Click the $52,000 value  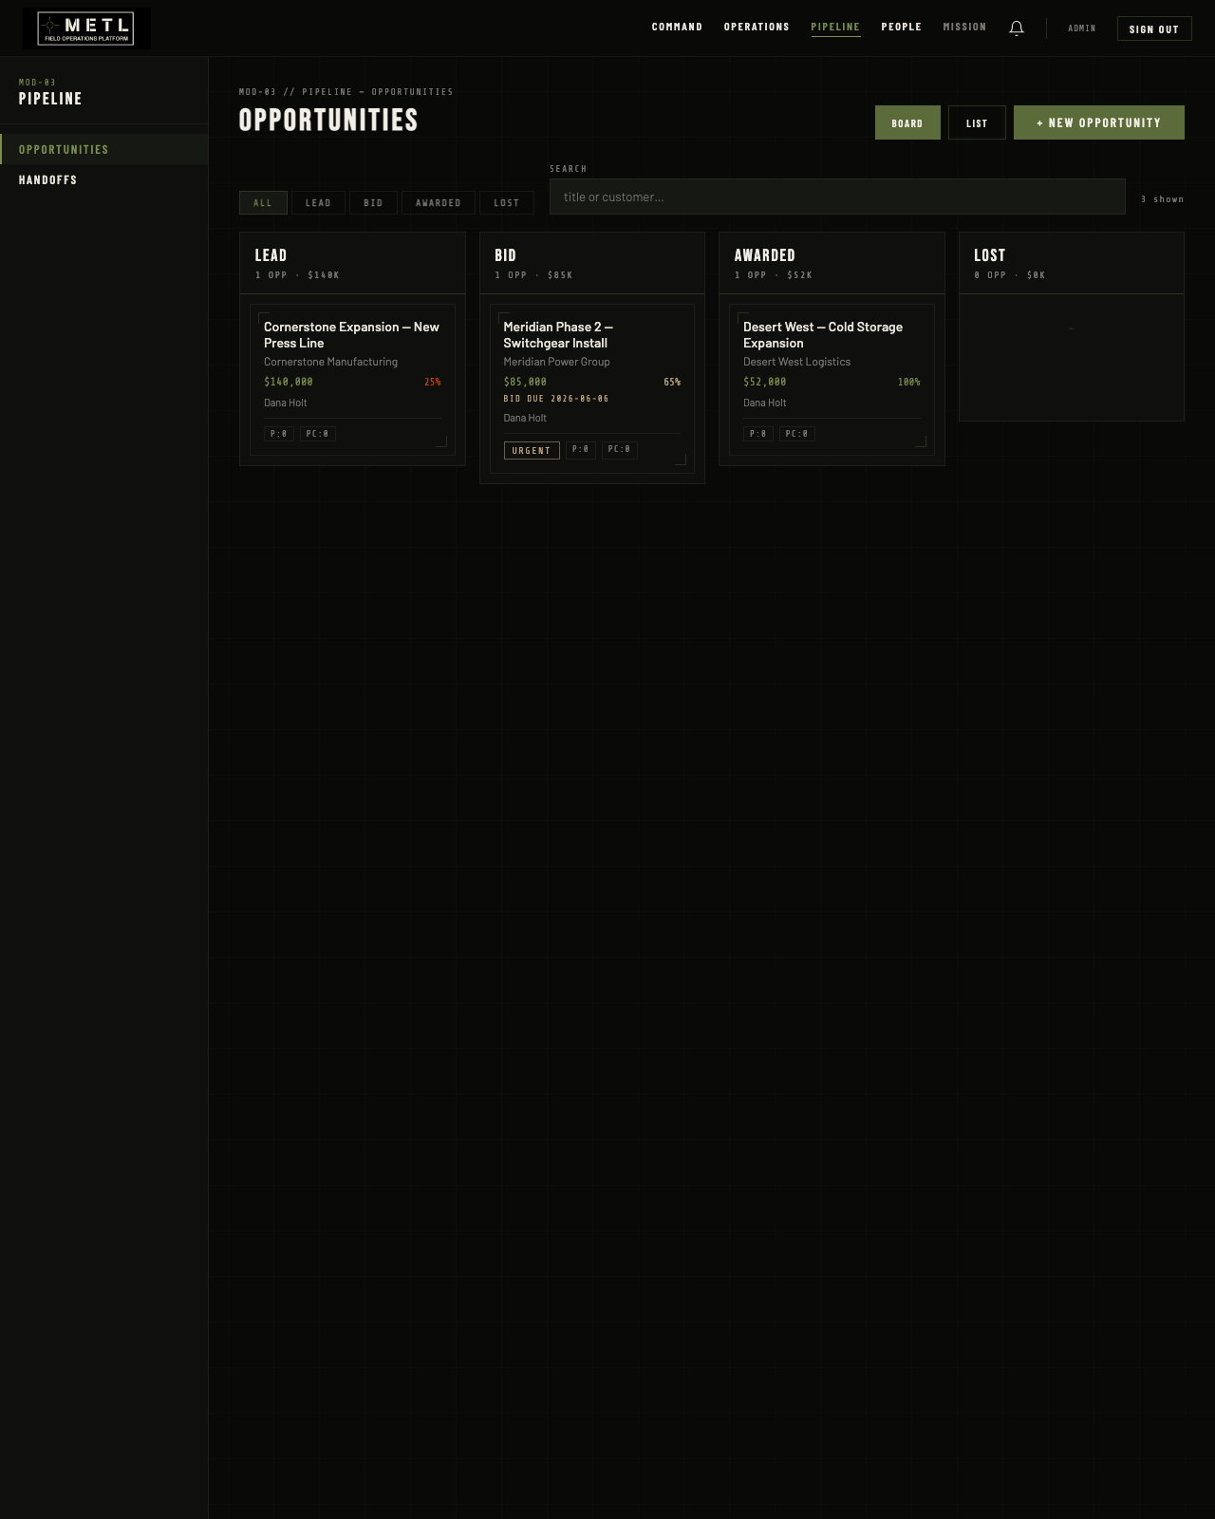point(765,382)
